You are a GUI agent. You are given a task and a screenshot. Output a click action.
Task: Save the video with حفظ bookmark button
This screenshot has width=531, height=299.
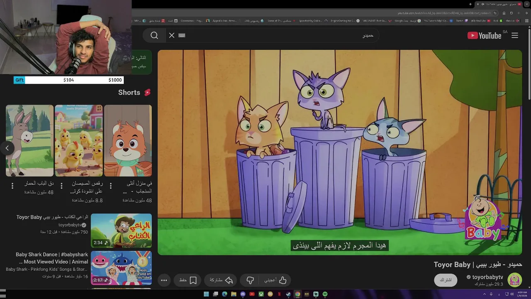point(188,280)
